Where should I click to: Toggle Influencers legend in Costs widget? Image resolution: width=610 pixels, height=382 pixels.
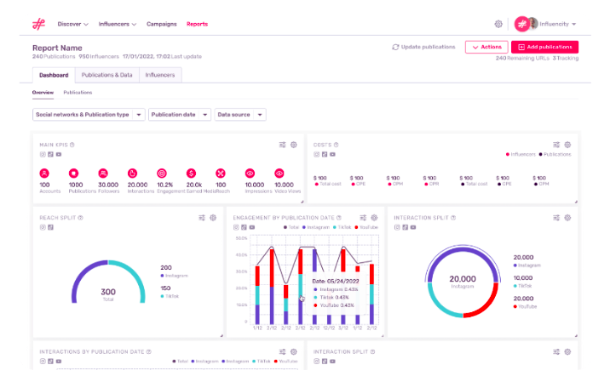[522, 155]
